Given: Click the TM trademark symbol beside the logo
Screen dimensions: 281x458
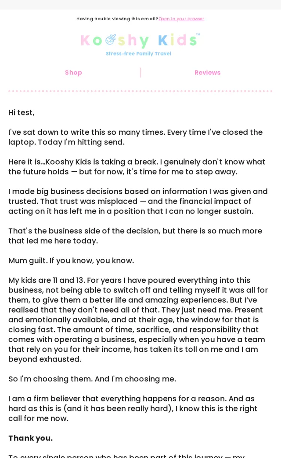Looking at the screenshot, I should coord(198,34).
